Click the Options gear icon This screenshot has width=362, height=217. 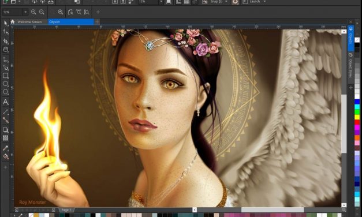pos(235,2)
